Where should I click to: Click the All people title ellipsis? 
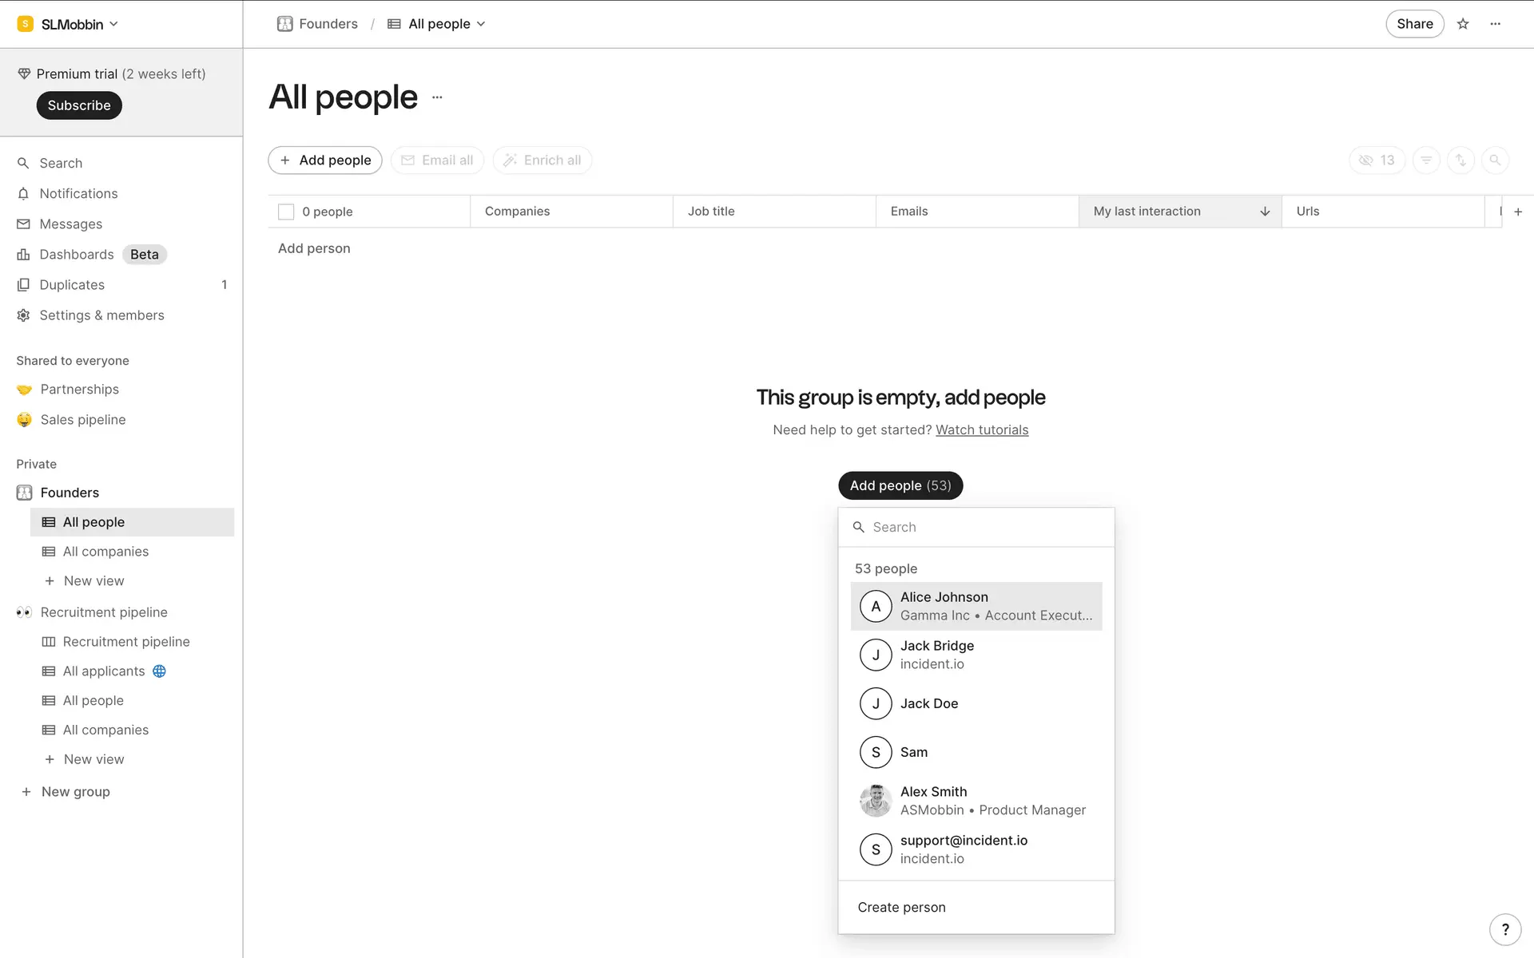(437, 97)
